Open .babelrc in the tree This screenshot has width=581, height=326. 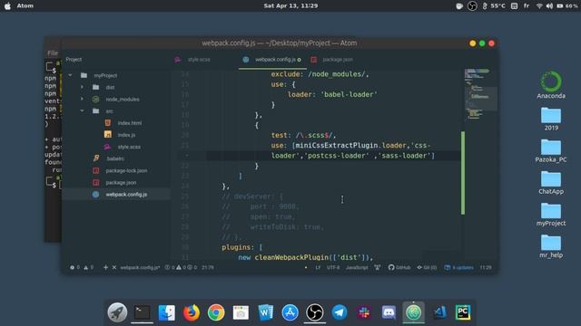115,158
